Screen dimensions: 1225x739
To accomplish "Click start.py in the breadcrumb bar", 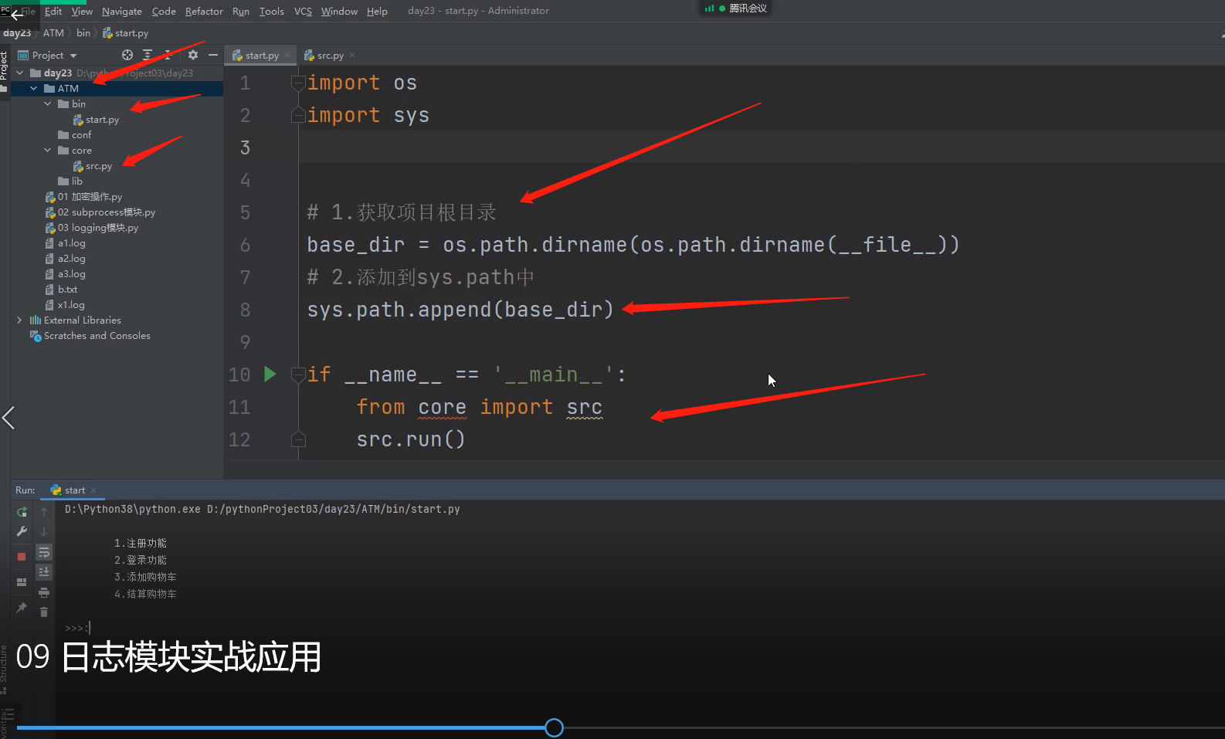I will coord(125,33).
